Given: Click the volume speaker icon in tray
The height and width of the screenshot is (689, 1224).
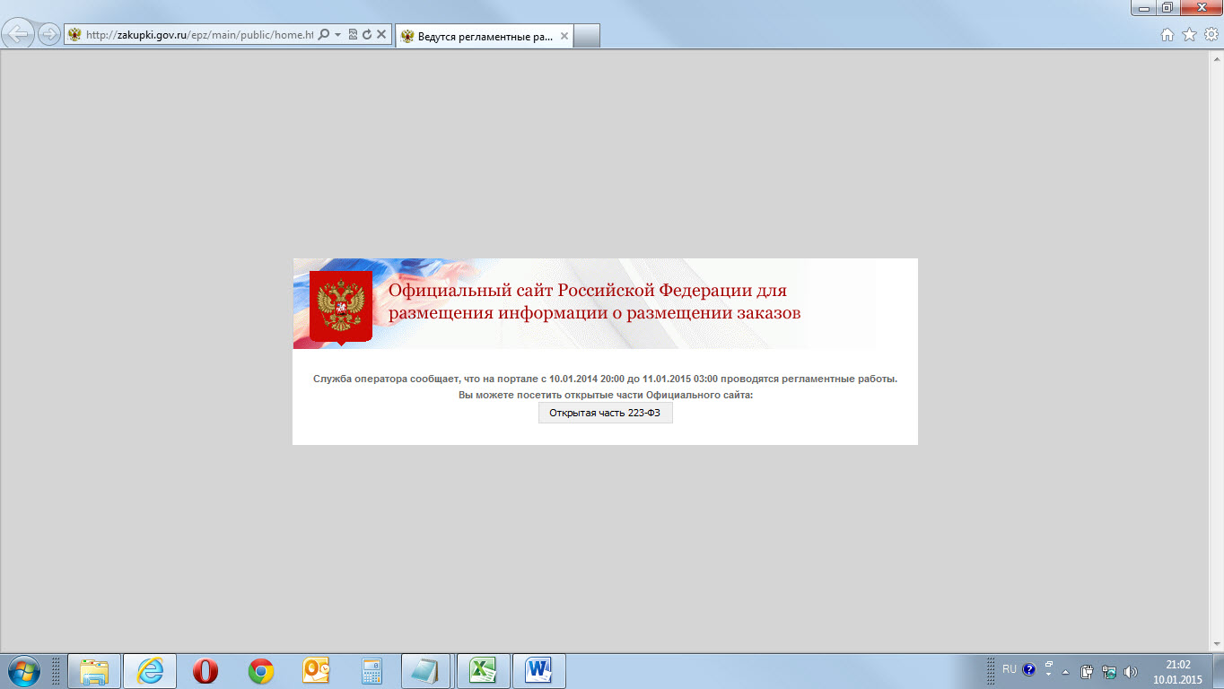Looking at the screenshot, I should click(1131, 671).
